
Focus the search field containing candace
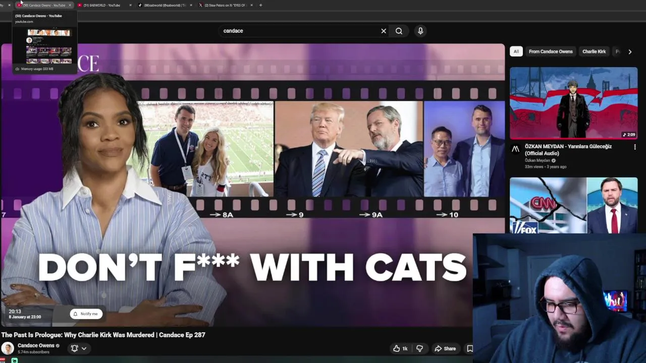300,31
